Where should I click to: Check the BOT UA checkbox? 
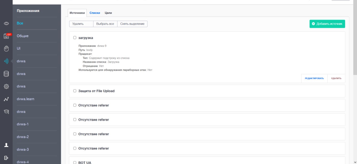75,162
